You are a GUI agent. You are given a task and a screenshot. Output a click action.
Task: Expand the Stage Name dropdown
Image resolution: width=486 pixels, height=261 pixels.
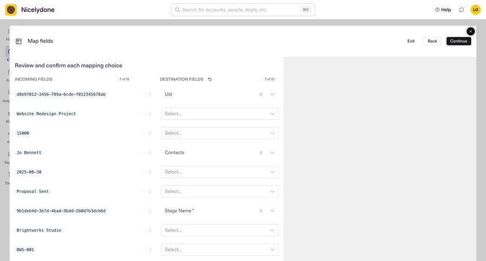(272, 211)
